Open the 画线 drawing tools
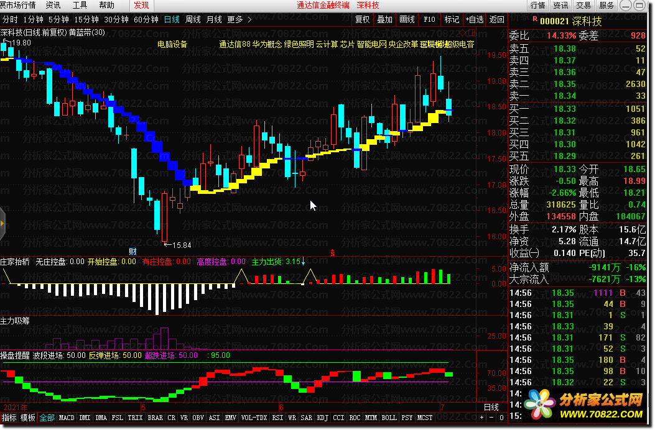655x430 pixels. (x=407, y=20)
